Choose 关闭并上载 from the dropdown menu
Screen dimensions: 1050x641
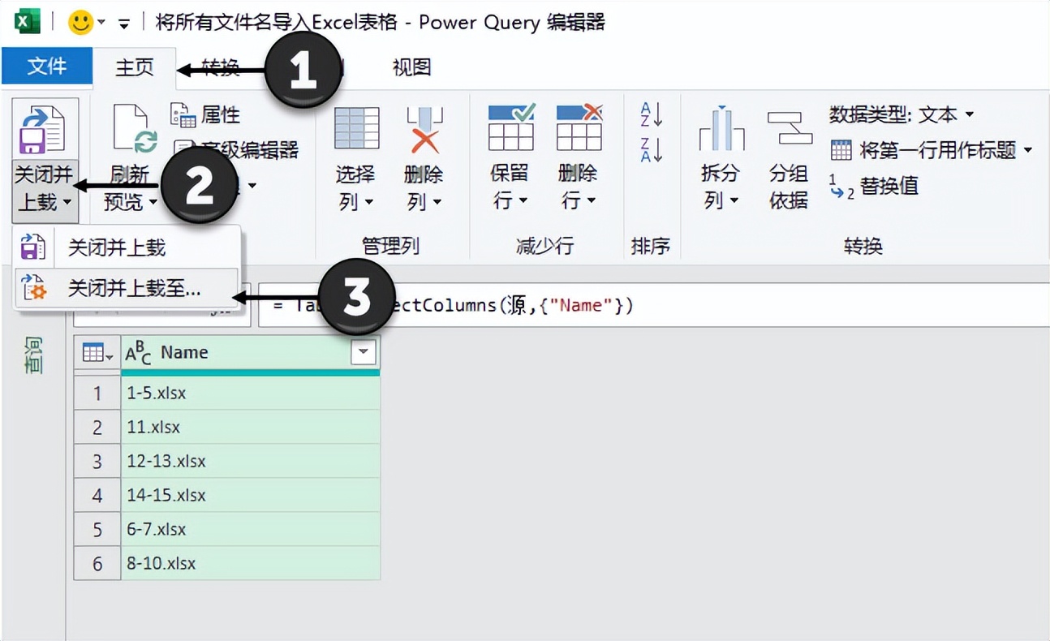127,247
